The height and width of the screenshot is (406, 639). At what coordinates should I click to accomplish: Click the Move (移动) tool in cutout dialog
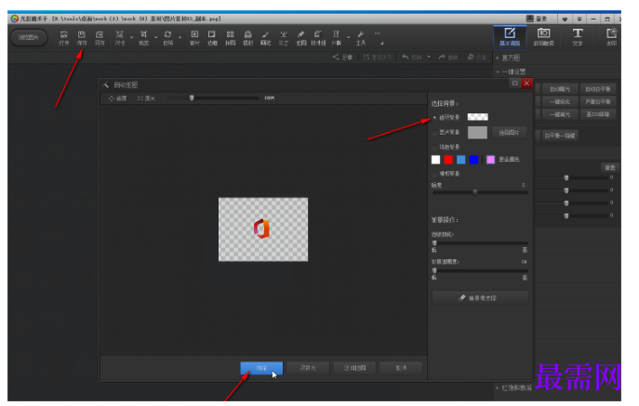click(x=118, y=98)
